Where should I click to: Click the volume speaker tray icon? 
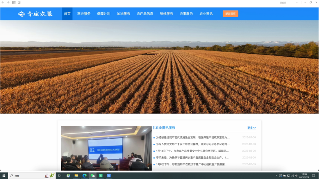point(292,176)
